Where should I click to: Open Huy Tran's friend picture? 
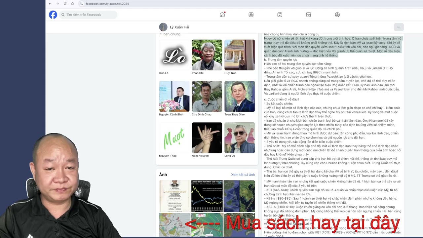[240, 55]
